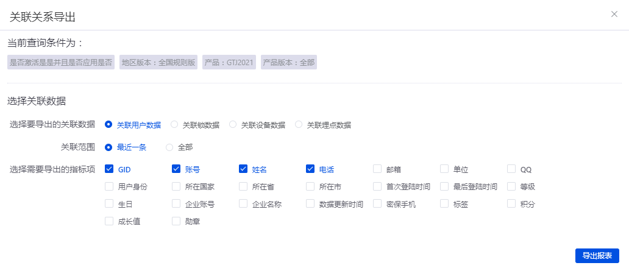This screenshot has height=271, width=629.
Task: Set 关联范围 to 全部
Action: pos(169,147)
